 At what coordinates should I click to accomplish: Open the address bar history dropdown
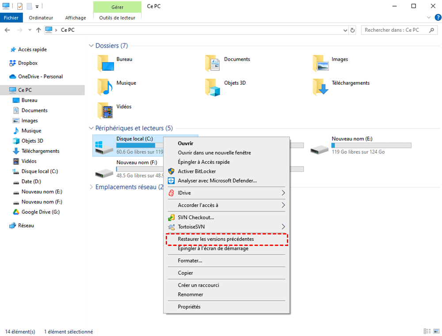345,30
